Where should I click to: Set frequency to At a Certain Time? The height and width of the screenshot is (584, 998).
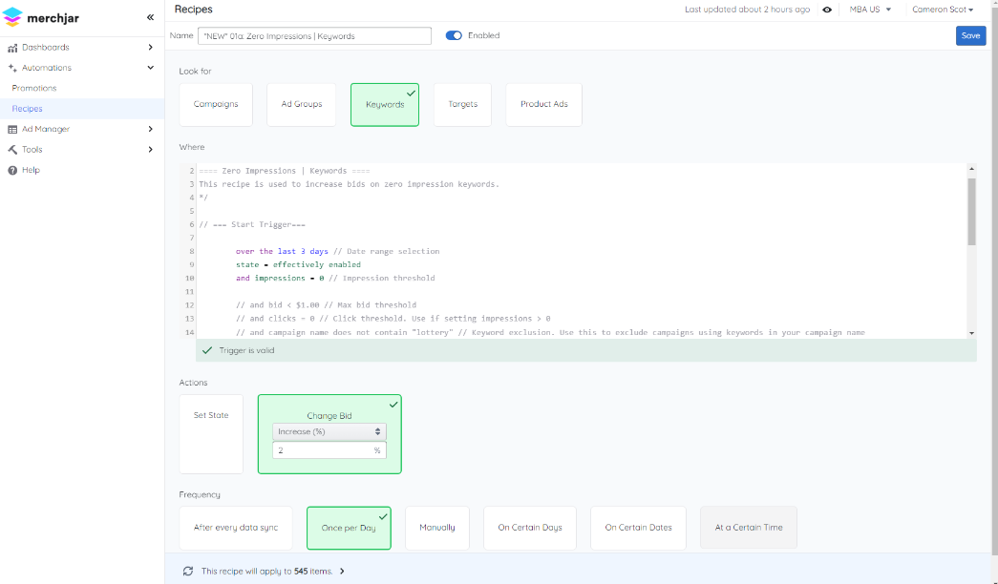click(x=749, y=528)
